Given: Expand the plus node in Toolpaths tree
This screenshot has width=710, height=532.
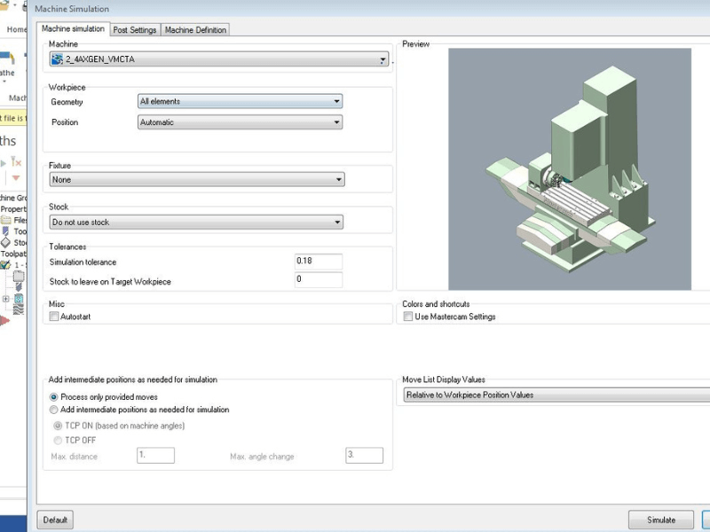Looking at the screenshot, I should 6,299.
